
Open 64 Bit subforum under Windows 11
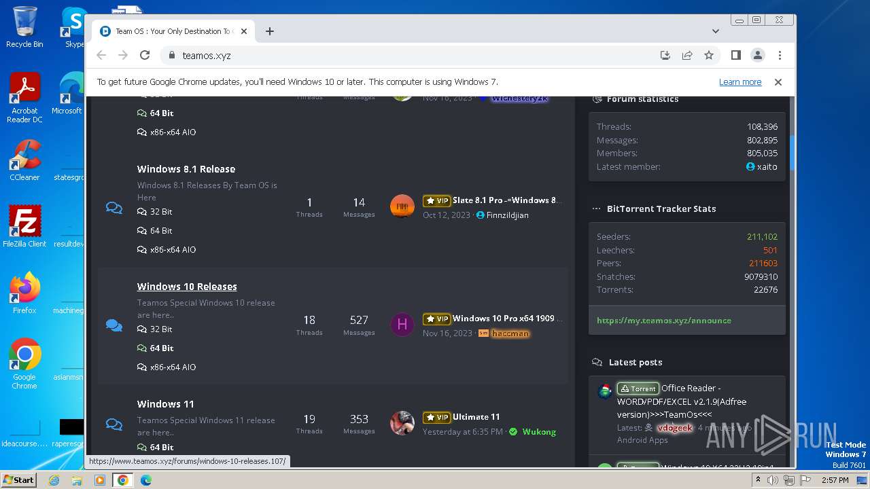(155, 448)
